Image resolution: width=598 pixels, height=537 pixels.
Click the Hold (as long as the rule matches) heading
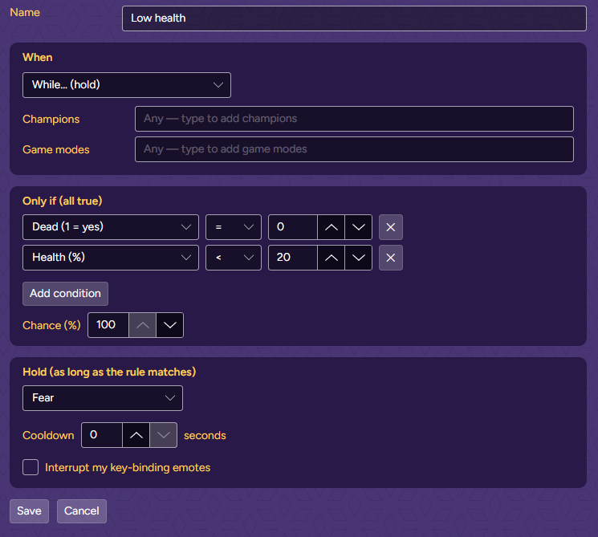click(x=109, y=372)
